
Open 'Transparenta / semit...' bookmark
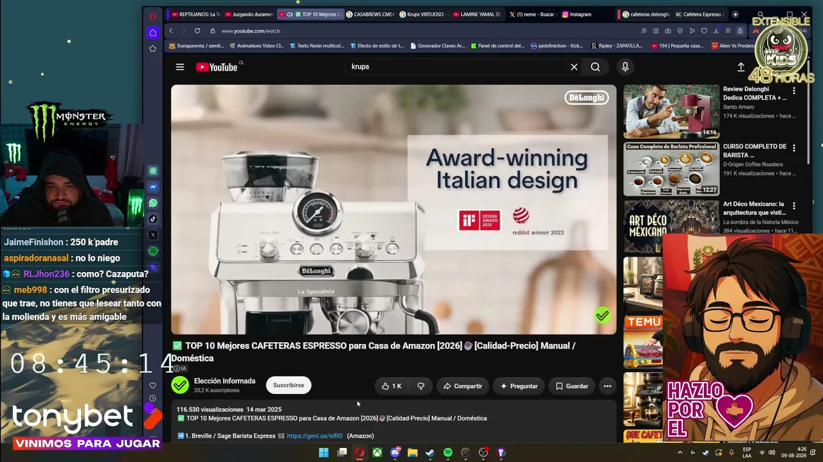click(x=196, y=46)
